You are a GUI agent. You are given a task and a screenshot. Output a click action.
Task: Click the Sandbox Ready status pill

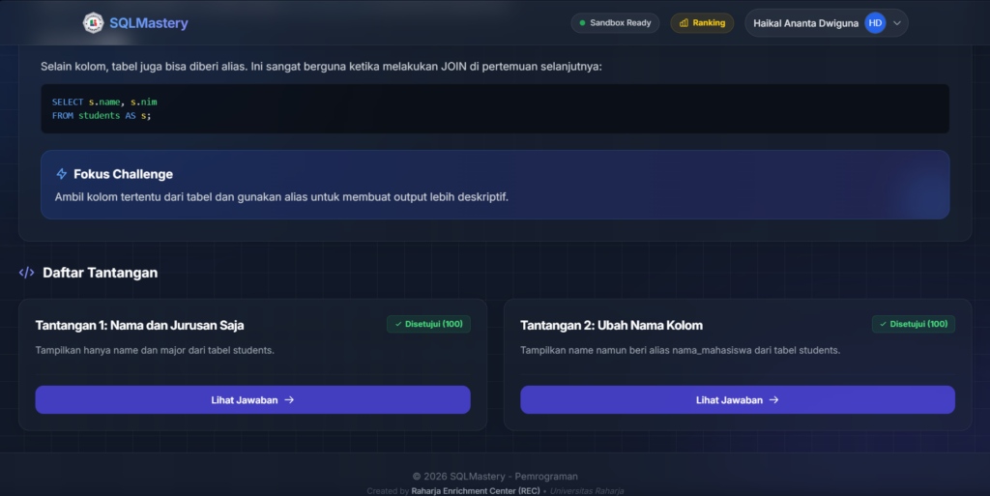point(615,22)
